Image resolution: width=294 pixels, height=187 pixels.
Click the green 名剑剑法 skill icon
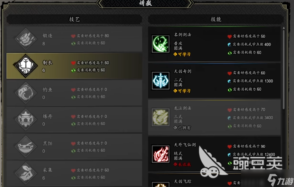click(160, 44)
